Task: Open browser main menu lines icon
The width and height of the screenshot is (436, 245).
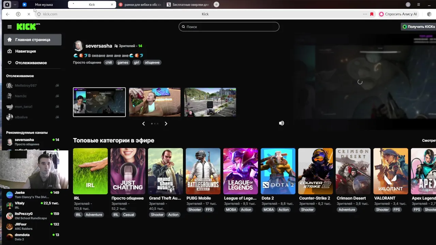Action: coord(419,4)
